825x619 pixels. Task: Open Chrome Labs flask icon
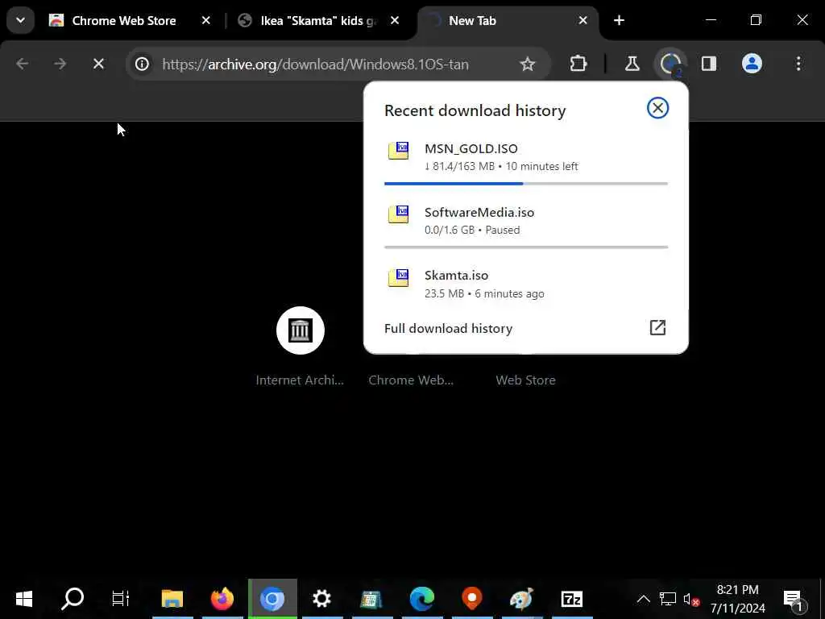click(632, 64)
